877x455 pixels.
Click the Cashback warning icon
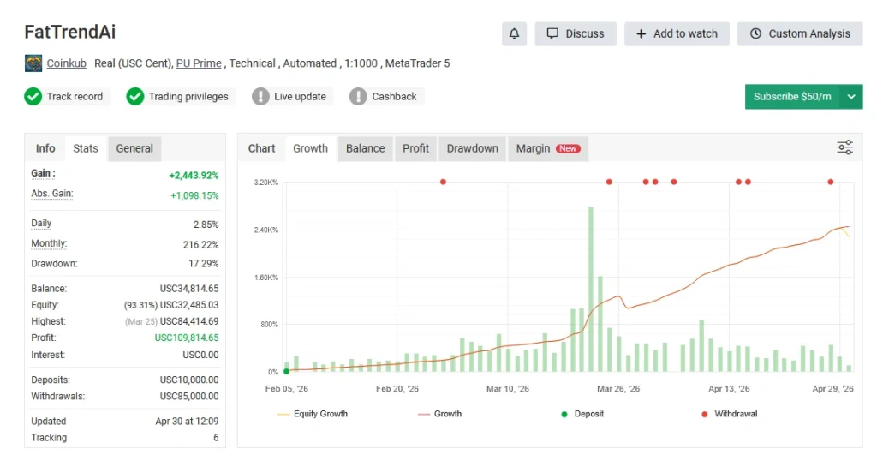coord(358,96)
